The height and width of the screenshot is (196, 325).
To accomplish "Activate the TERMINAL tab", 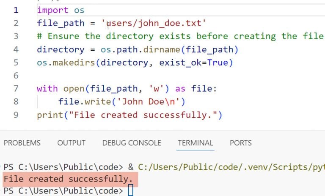I will (x=196, y=143).
